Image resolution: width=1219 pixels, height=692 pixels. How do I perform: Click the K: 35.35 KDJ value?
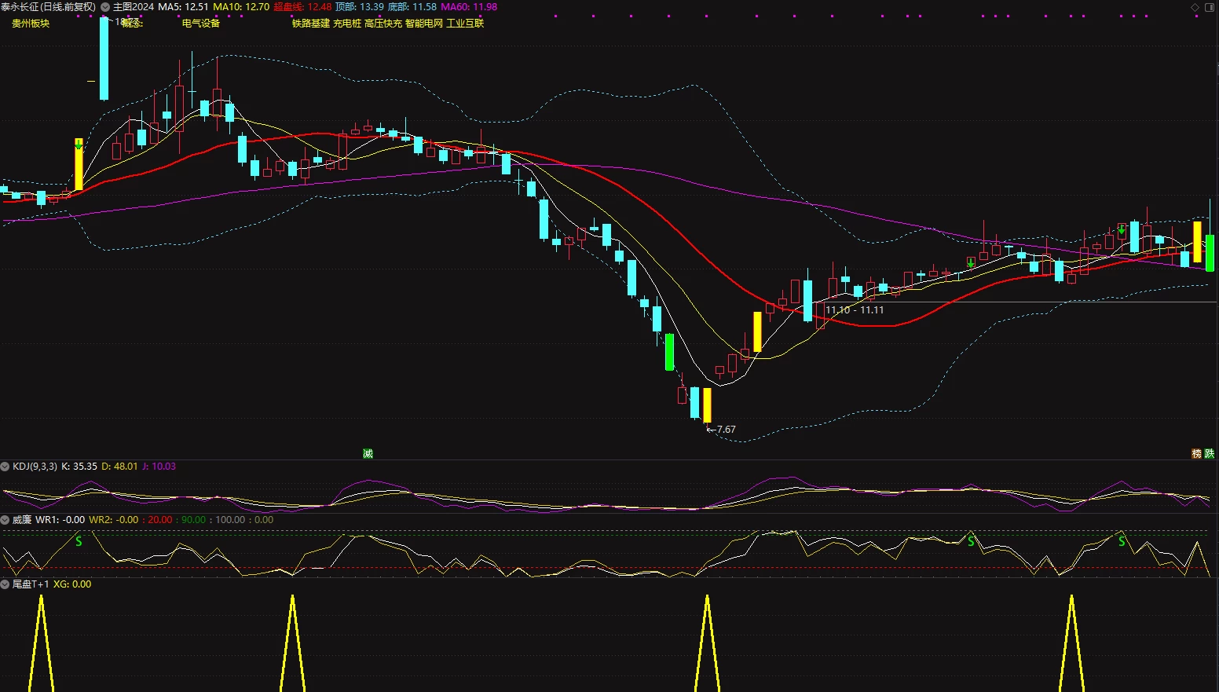tap(79, 467)
